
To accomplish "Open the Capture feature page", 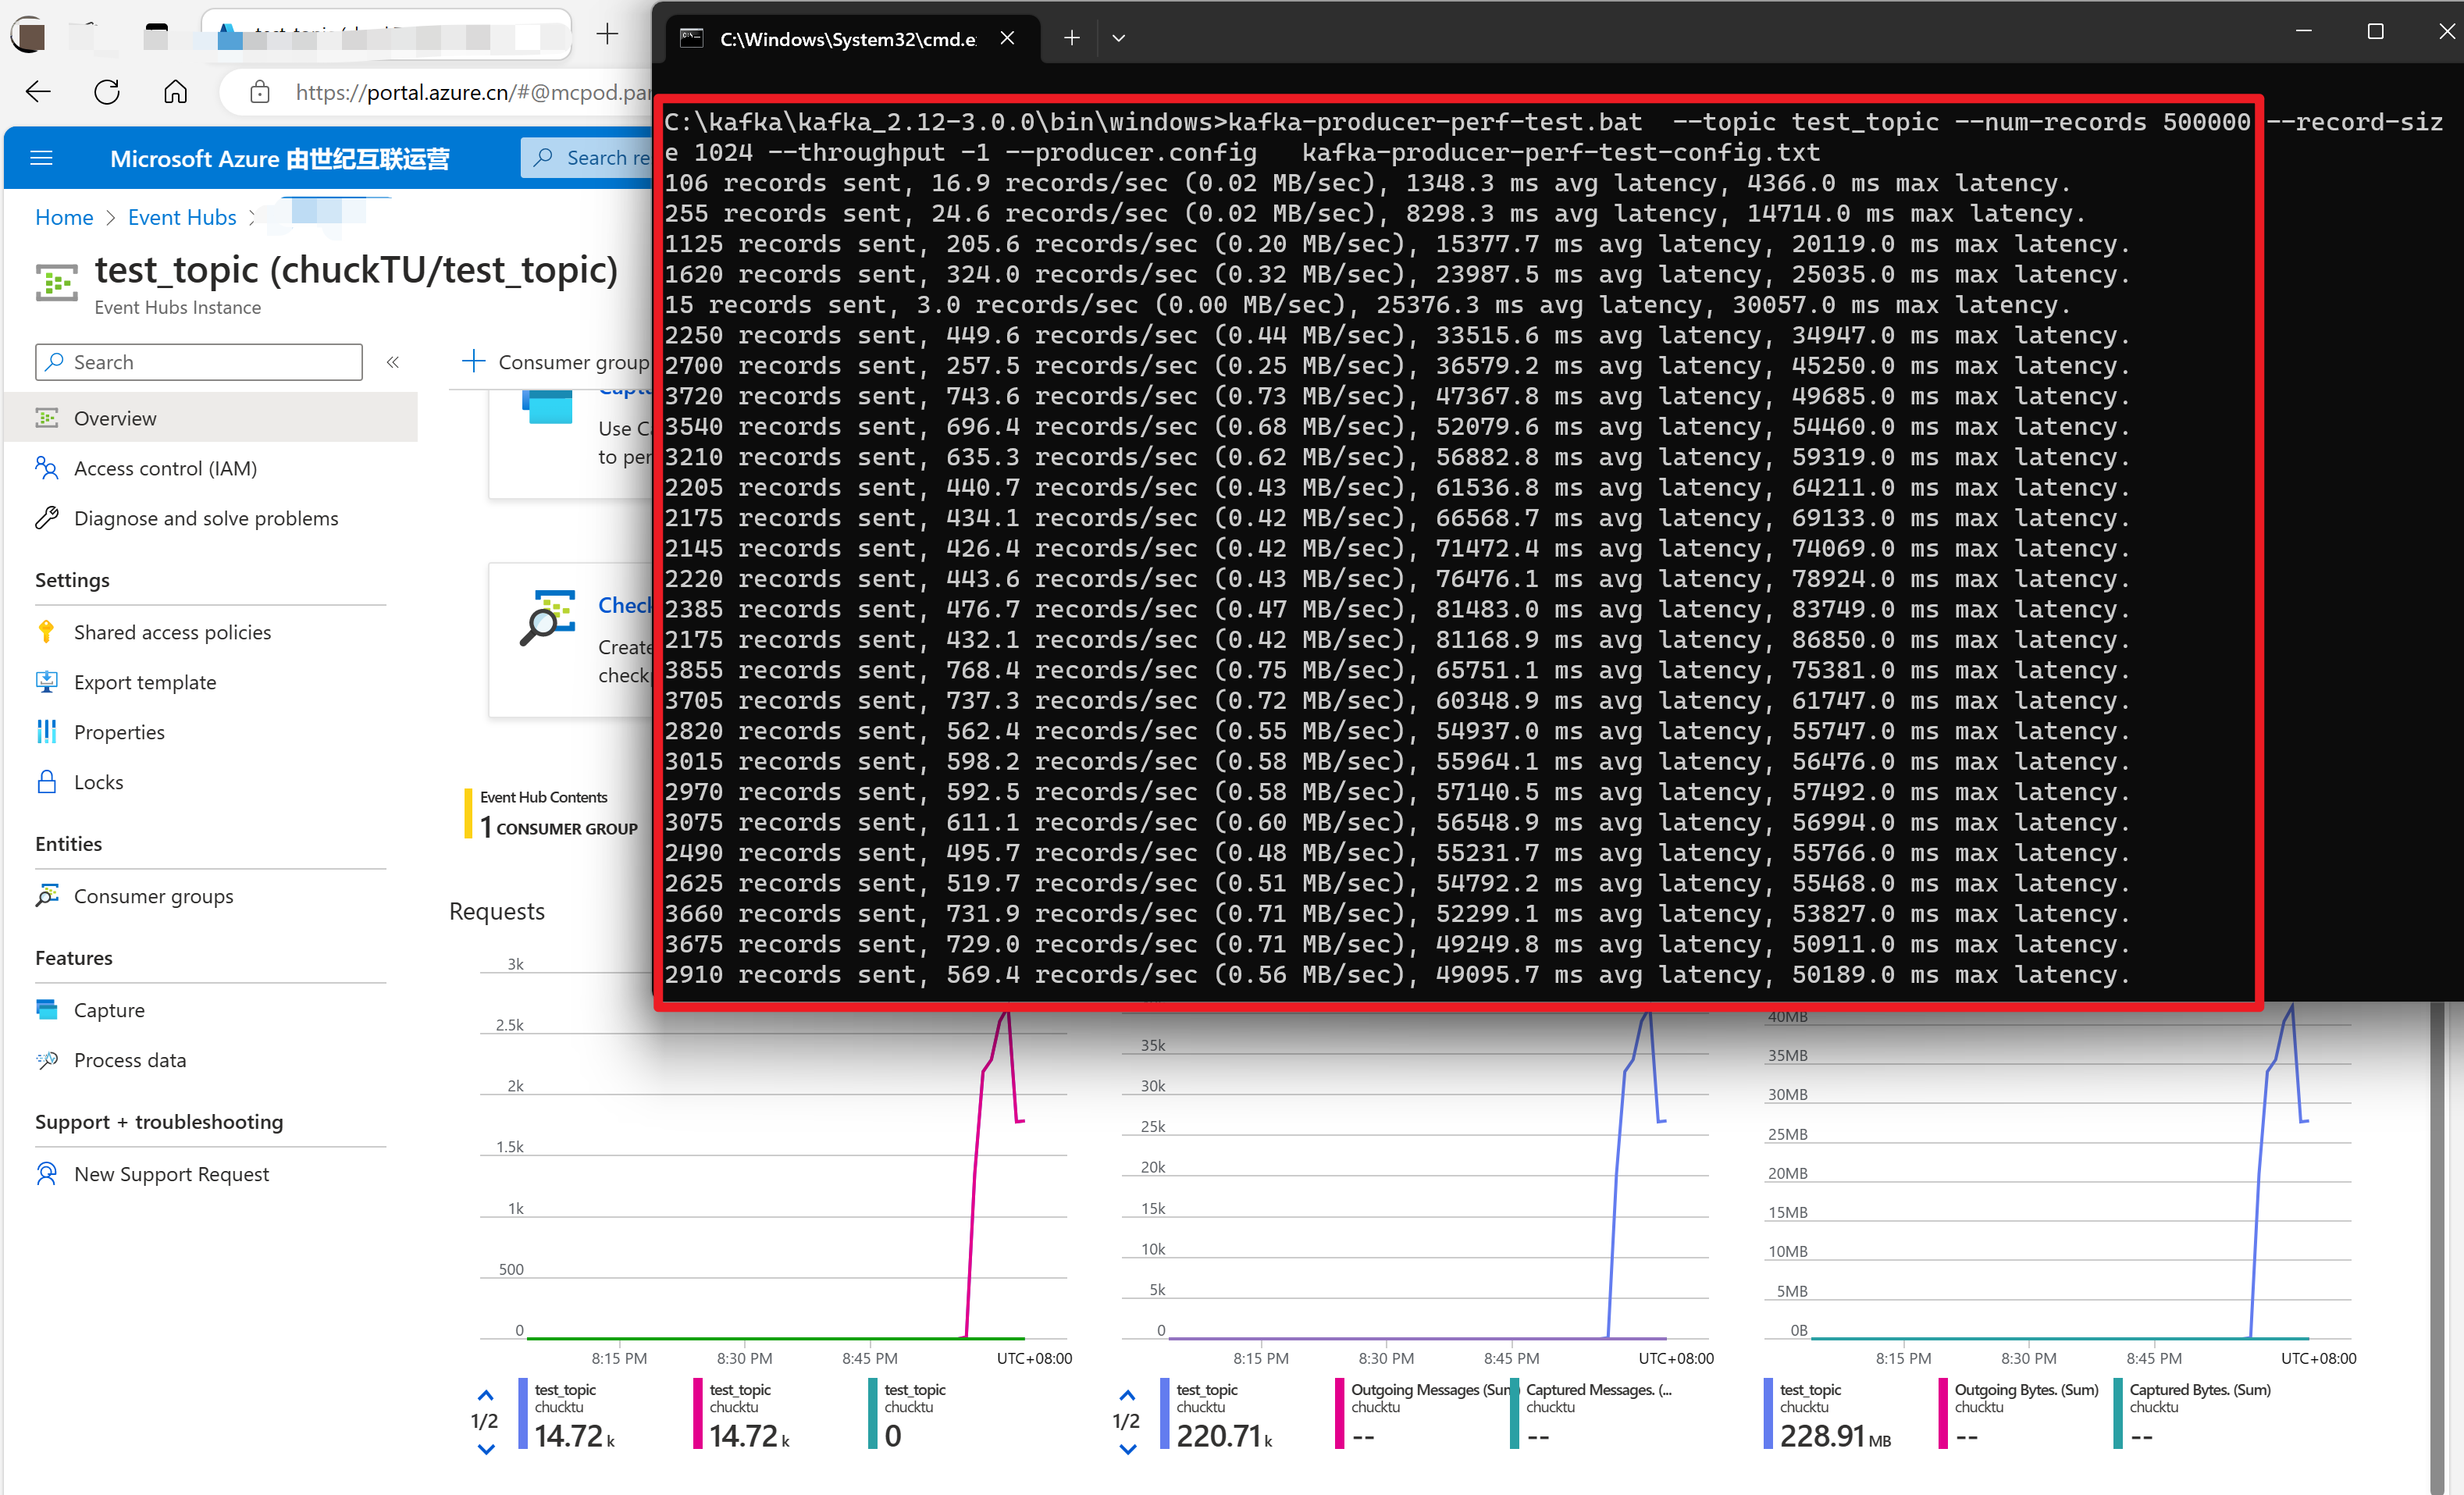I will click(109, 1010).
